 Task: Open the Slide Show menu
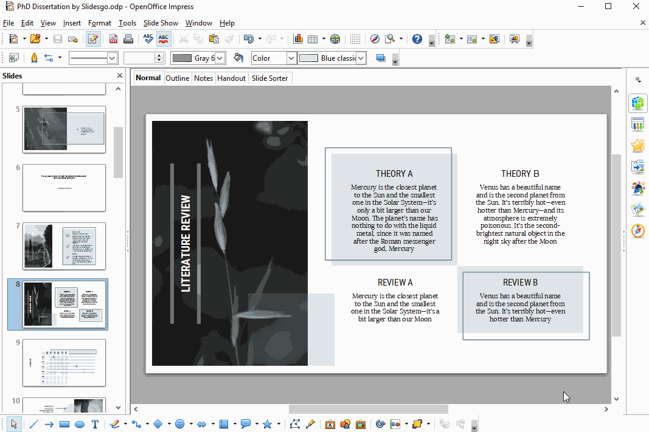pyautogui.click(x=161, y=23)
